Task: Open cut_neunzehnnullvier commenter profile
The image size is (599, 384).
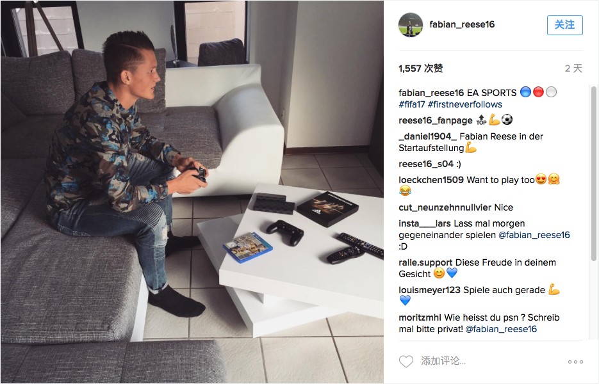Action: click(x=445, y=207)
